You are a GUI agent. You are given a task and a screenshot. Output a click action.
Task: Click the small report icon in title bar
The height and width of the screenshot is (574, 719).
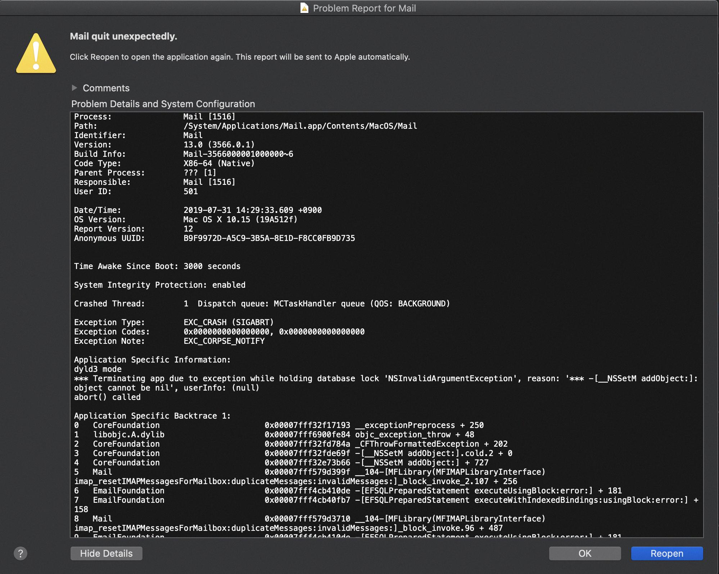click(304, 8)
